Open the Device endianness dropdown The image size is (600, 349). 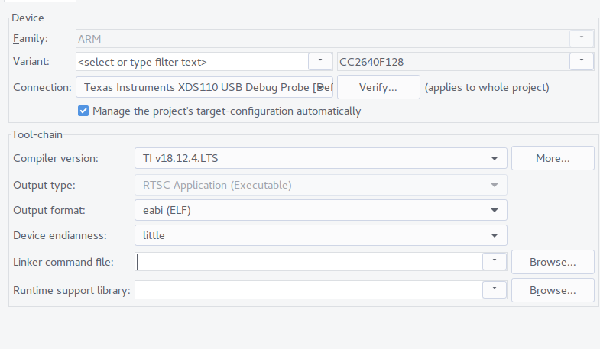(x=320, y=235)
